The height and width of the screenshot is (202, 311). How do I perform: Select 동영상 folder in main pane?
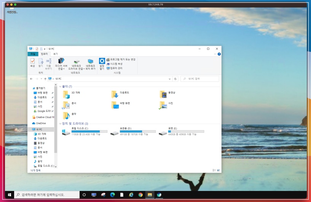167,95
